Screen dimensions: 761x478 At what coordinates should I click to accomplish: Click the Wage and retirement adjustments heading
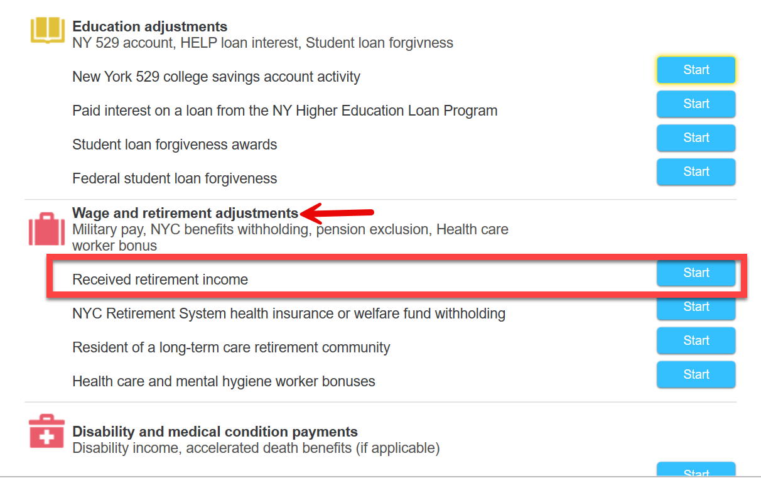click(185, 213)
